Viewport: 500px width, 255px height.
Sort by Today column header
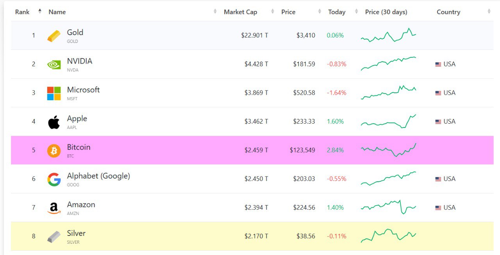point(337,12)
